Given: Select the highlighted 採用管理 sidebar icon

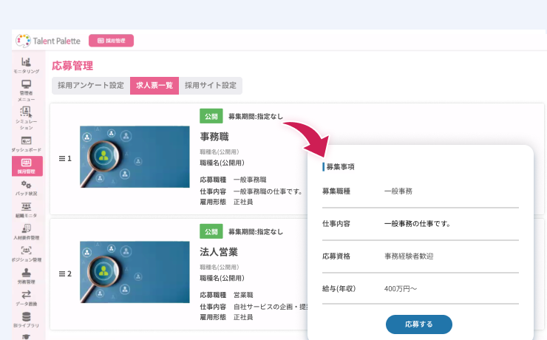Looking at the screenshot, I should click(27, 166).
